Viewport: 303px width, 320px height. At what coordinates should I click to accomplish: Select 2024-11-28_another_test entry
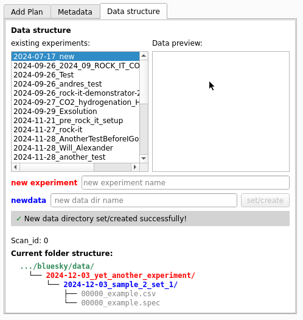75,157
